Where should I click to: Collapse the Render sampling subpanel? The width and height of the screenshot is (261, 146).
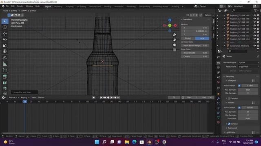coord(231,103)
